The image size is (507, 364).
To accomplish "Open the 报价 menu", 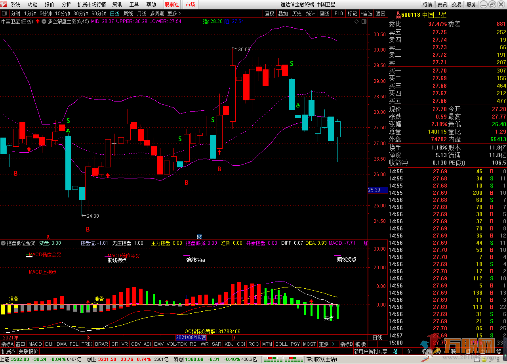I will [50, 4].
